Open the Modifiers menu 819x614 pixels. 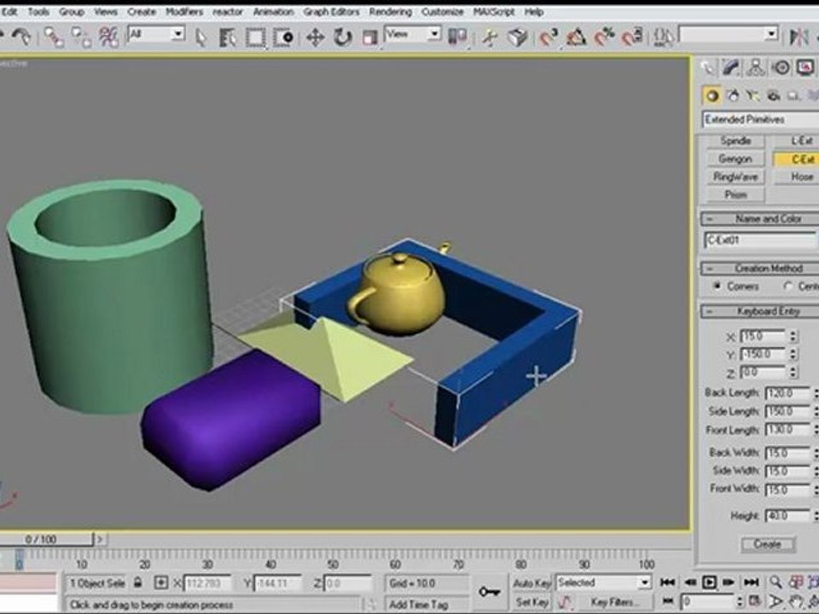pos(183,12)
